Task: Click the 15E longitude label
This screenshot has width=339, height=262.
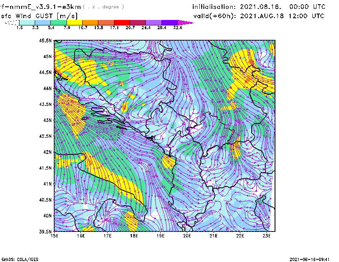Action: pos(54,236)
